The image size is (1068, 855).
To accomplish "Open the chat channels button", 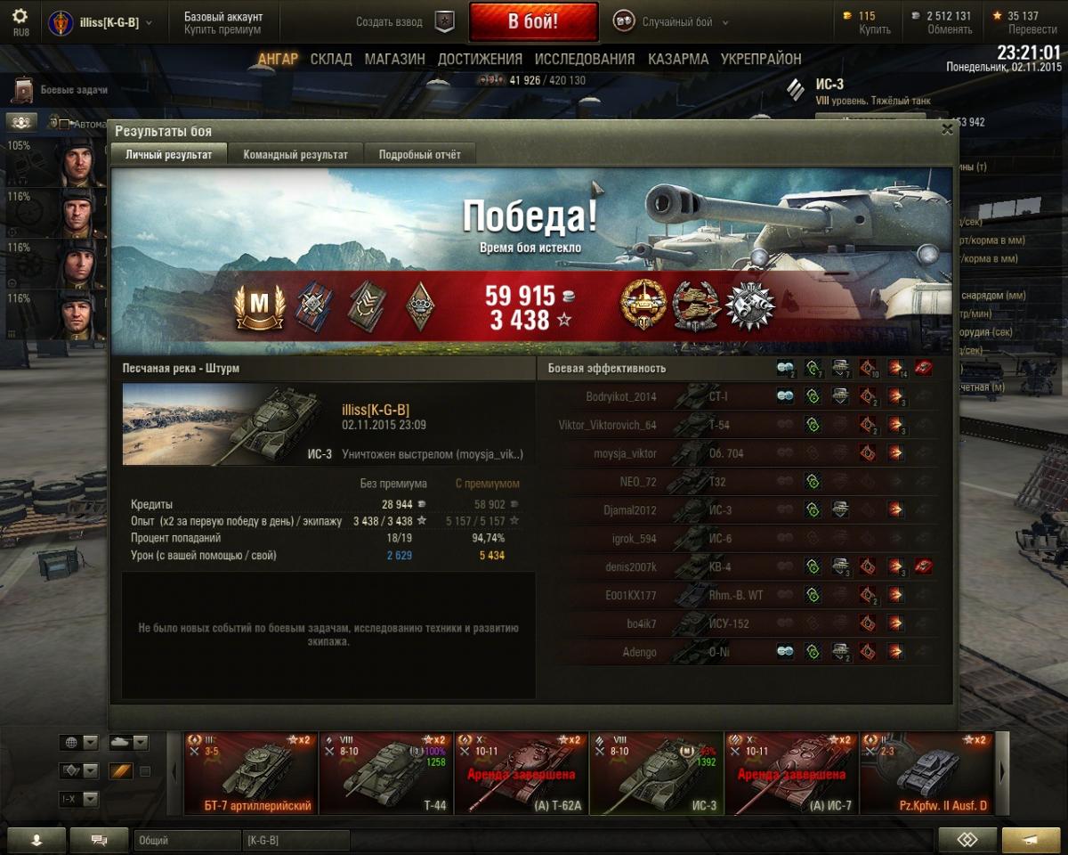I will click(99, 840).
